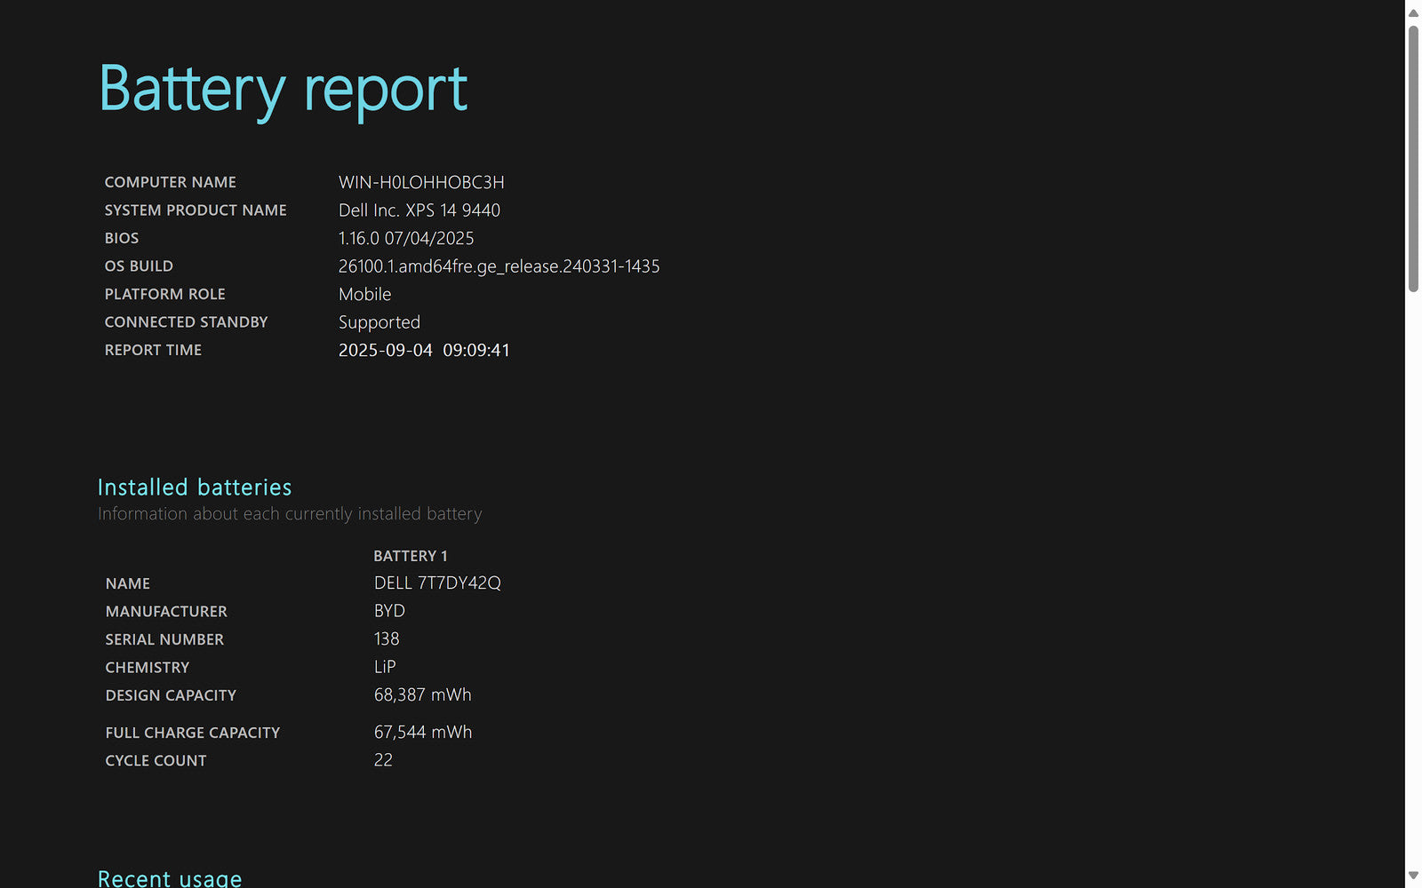
Task: Click BIOS value 1.16.0 07/04/2025
Action: point(406,238)
